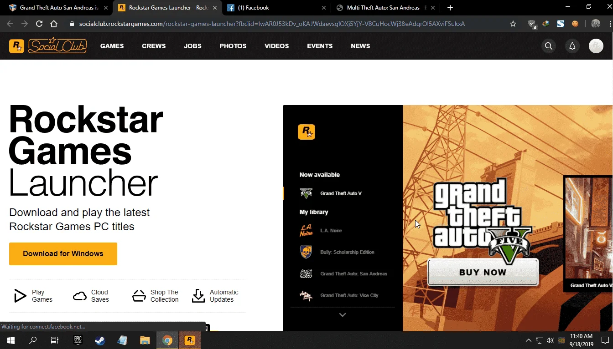Open the cookie extension
613x349 pixels.
(575, 24)
